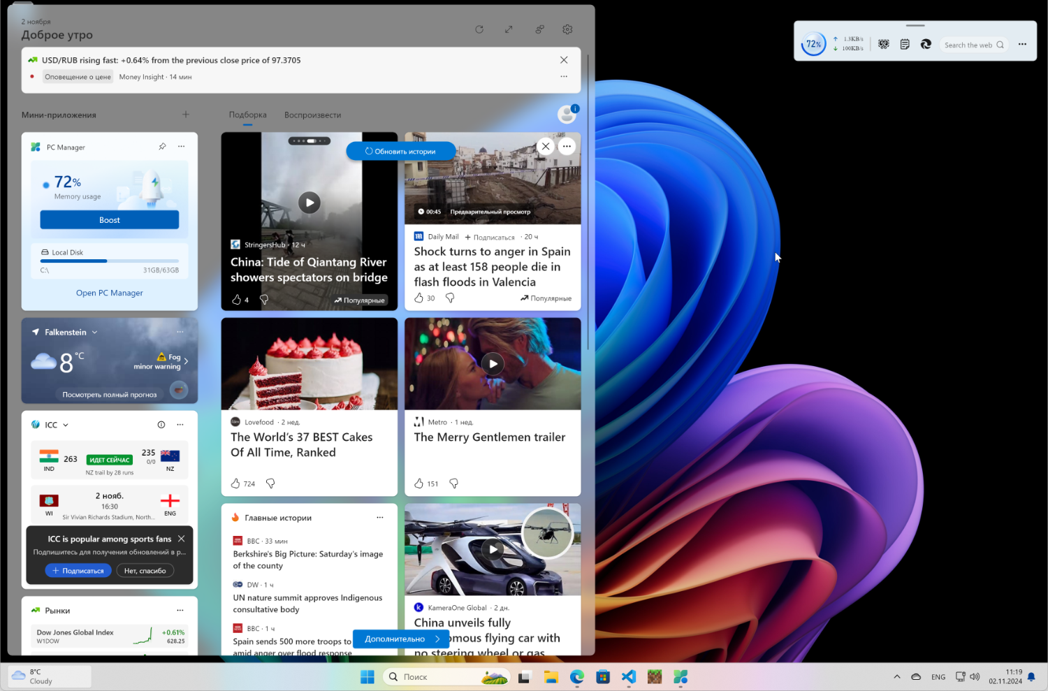The height and width of the screenshot is (691, 1048).
Task: Open Berkshire's Big Picture BBC headline
Action: pyautogui.click(x=308, y=560)
